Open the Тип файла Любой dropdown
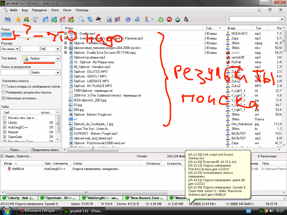This screenshot has width=287, height=215. [x=58, y=59]
